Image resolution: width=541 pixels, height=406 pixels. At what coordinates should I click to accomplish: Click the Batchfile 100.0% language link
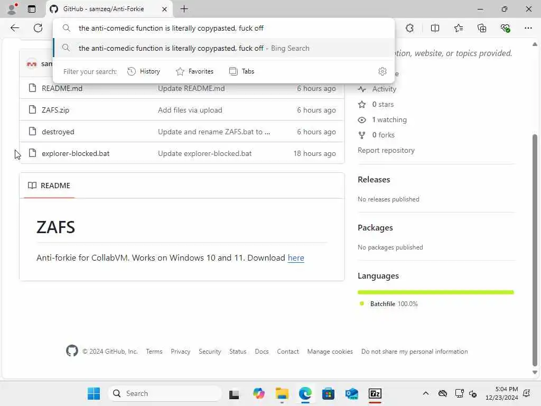394,304
